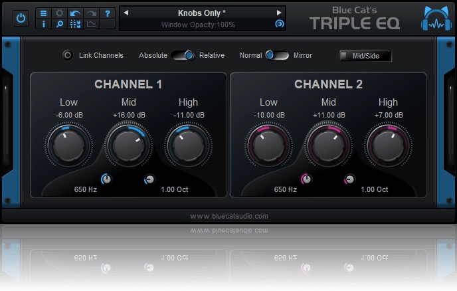The image size is (457, 291).
Task: Select next preset arrow
Action: click(x=279, y=13)
